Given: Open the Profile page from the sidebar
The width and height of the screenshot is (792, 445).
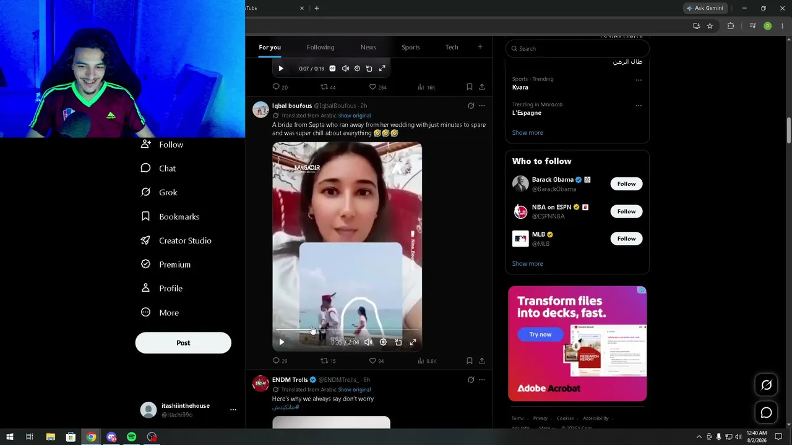Looking at the screenshot, I should point(161,288).
